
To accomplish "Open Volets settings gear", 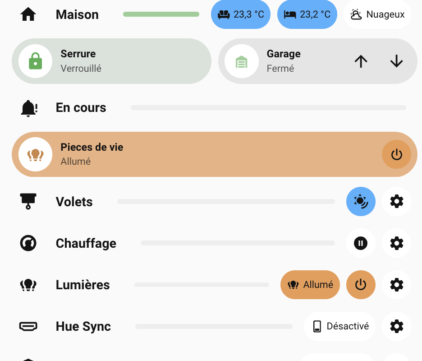I will click(396, 201).
